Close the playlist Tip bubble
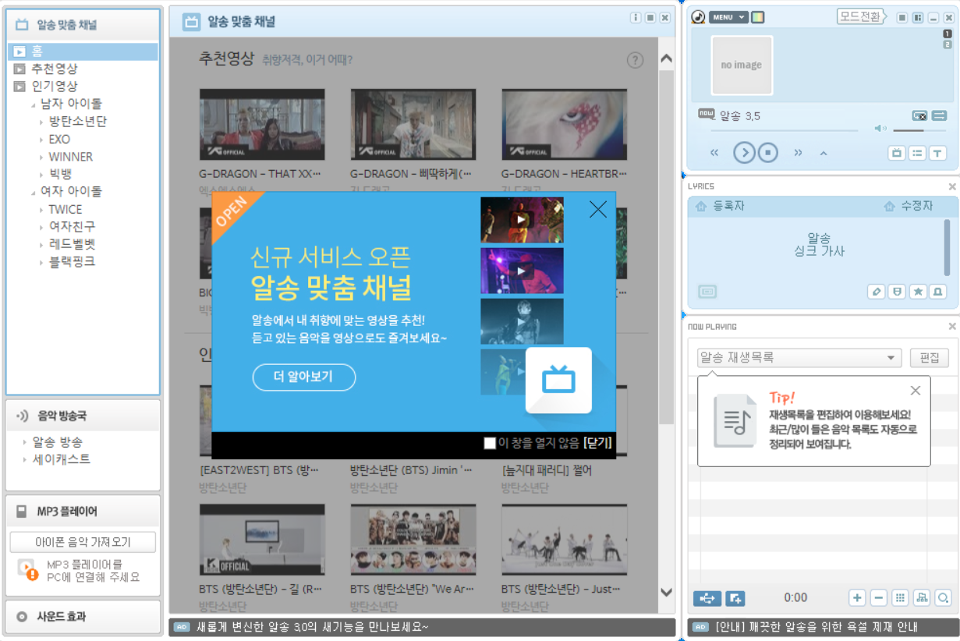This screenshot has height=641, width=960. [916, 391]
